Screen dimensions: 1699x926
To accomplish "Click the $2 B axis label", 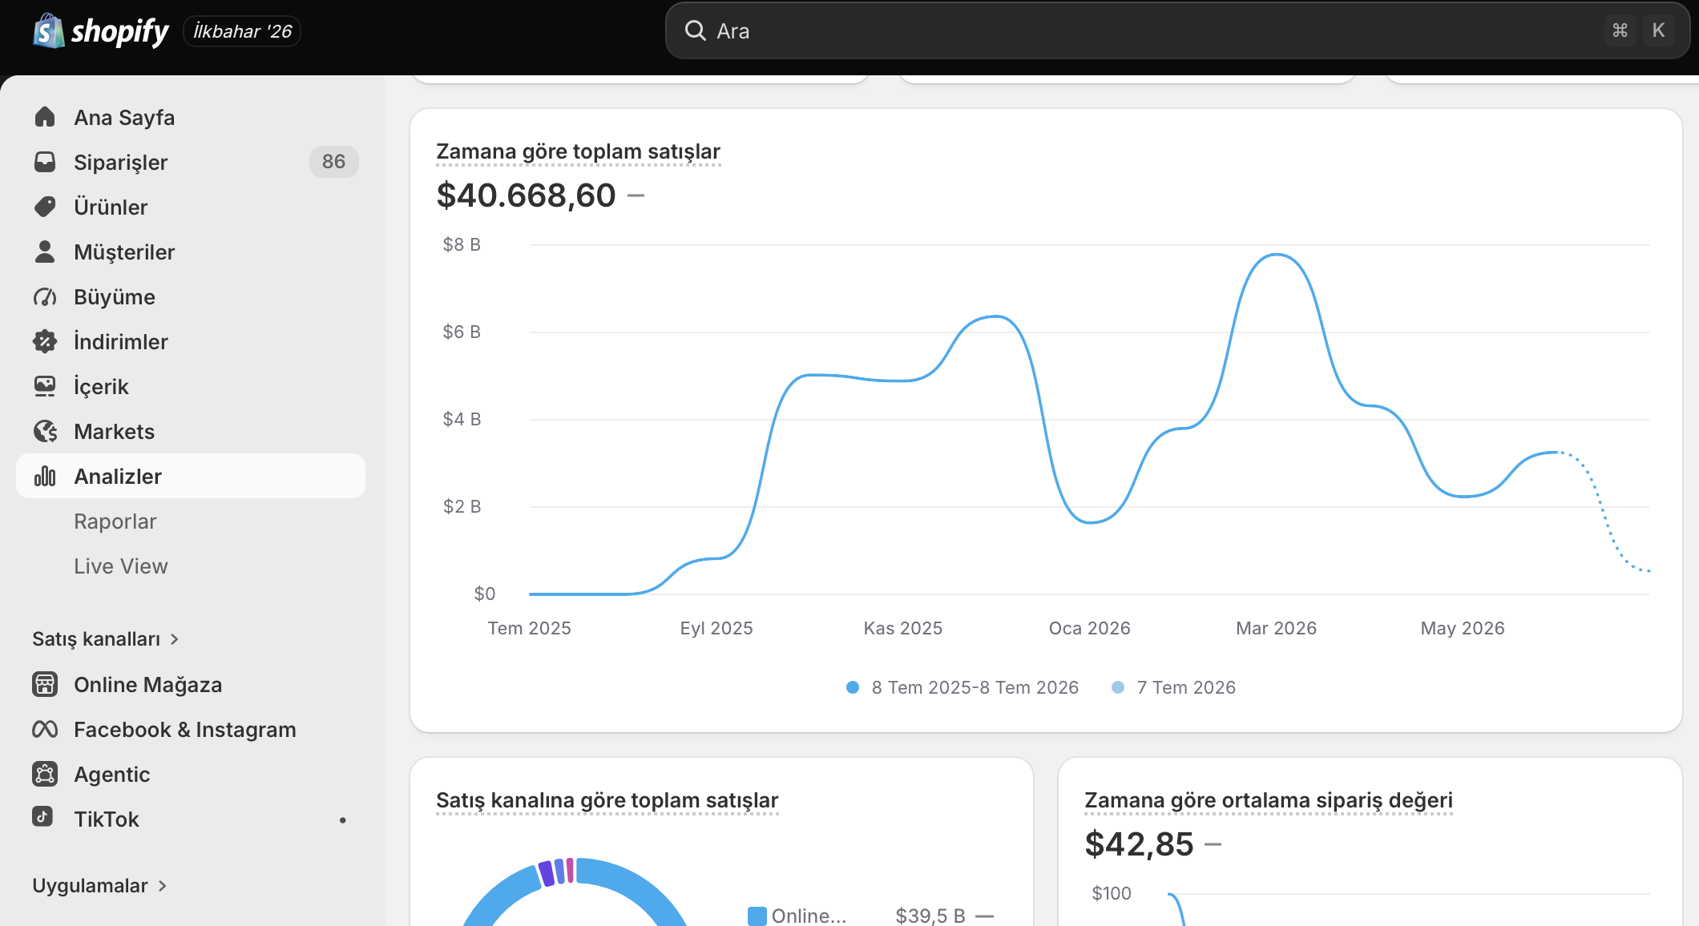I will pyautogui.click(x=462, y=506).
